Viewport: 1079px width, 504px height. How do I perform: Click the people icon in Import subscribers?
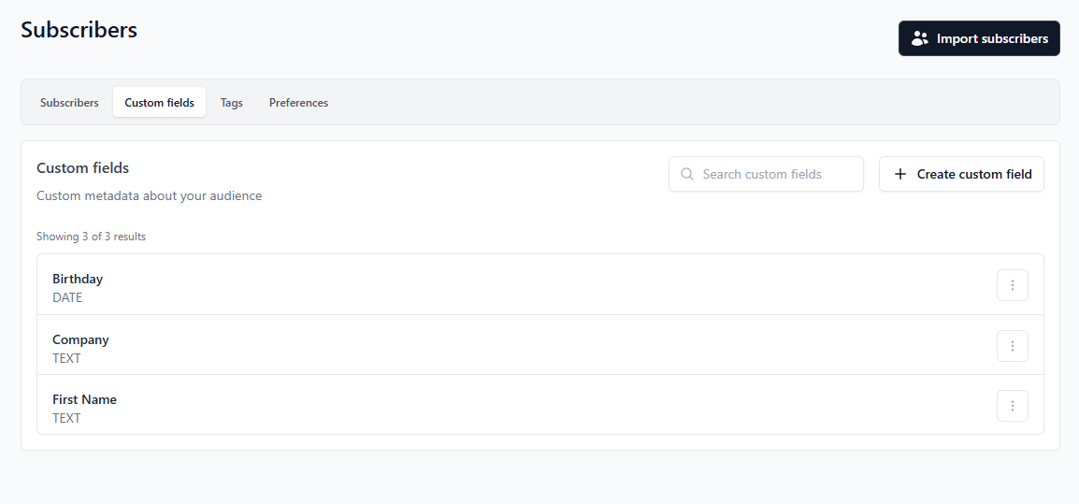(x=920, y=38)
